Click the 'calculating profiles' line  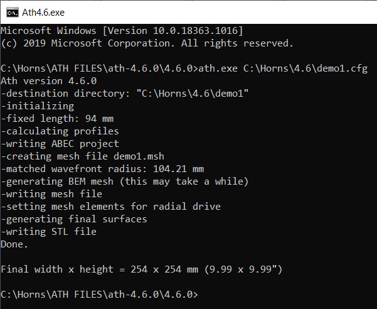[60, 131]
